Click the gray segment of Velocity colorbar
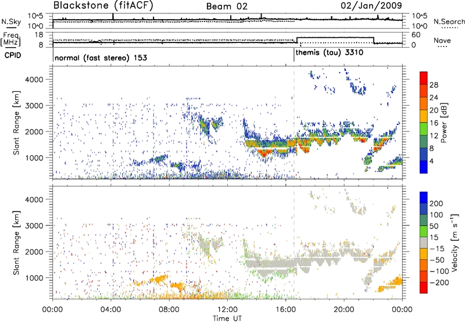The image size is (465, 322). (x=424, y=242)
